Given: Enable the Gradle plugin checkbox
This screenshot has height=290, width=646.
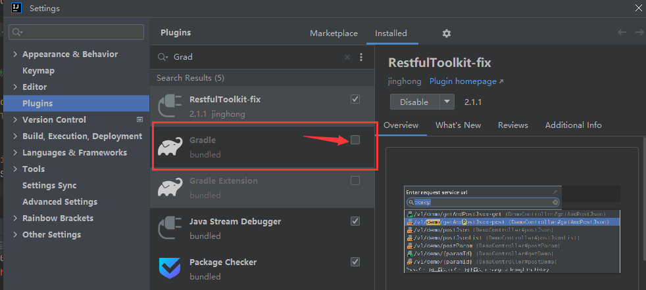Looking at the screenshot, I should tap(355, 140).
